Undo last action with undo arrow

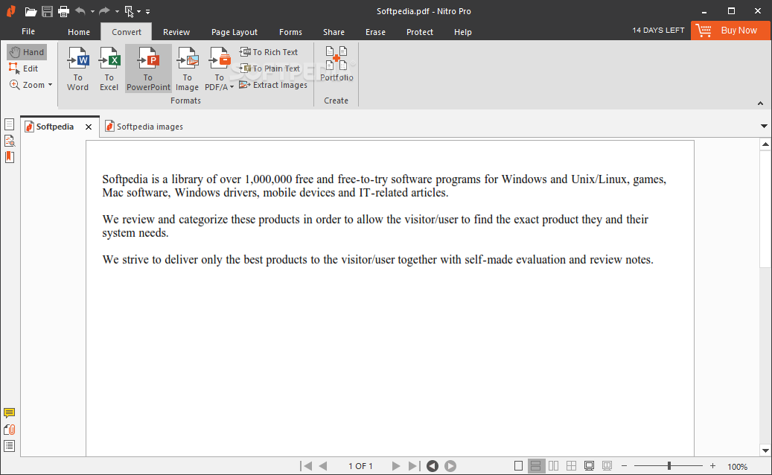80,11
